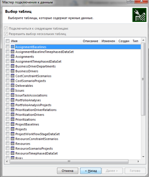This screenshot has height=177, width=149.
Task: Check the PortfolioAnalysisProjects checkbox
Action: (x=7, y=105)
